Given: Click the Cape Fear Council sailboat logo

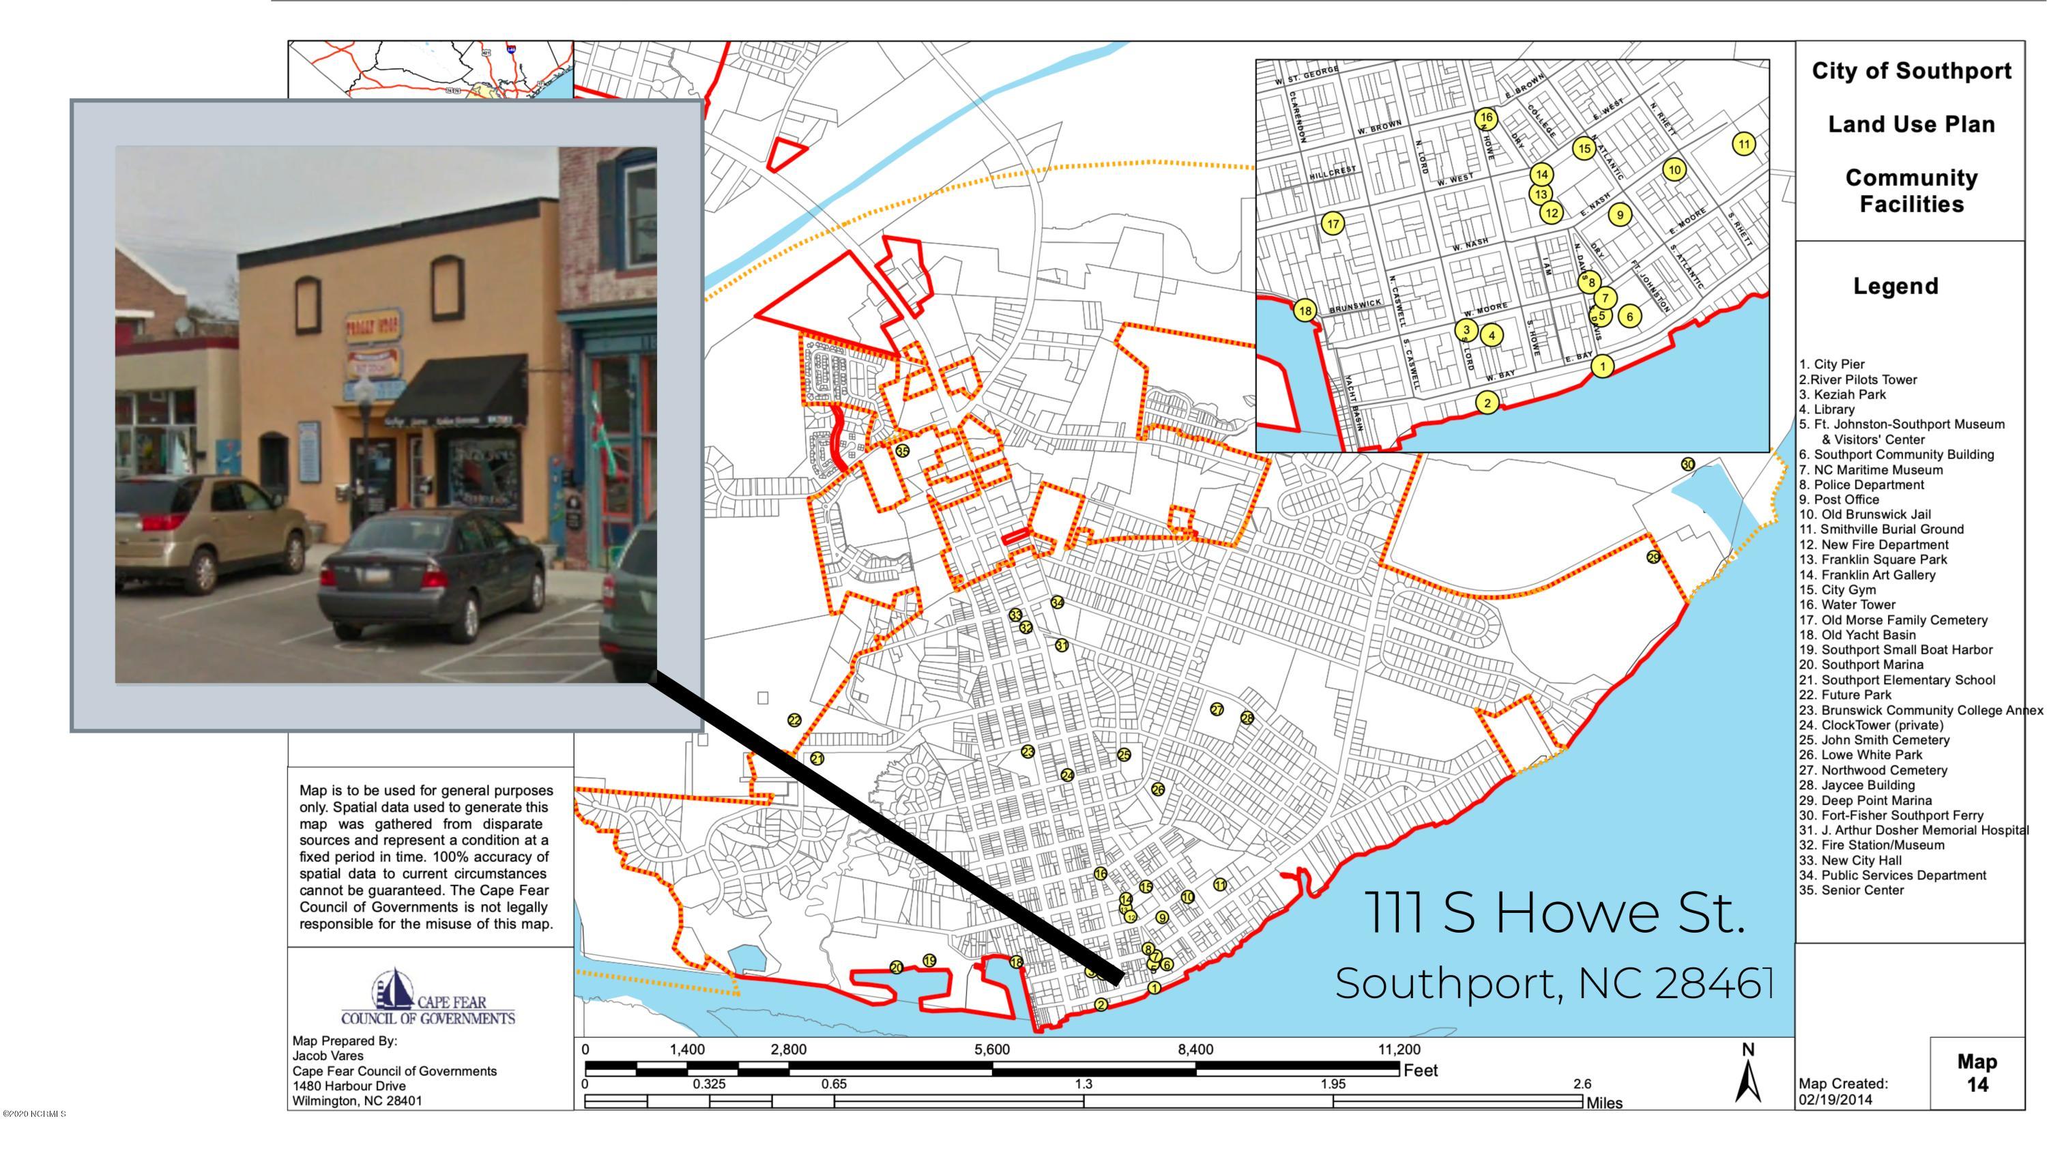Looking at the screenshot, I should pos(394,989).
